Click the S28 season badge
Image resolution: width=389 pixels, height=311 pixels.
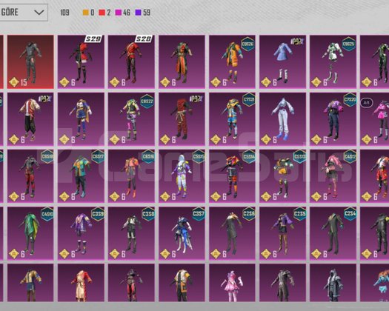(x=144, y=39)
